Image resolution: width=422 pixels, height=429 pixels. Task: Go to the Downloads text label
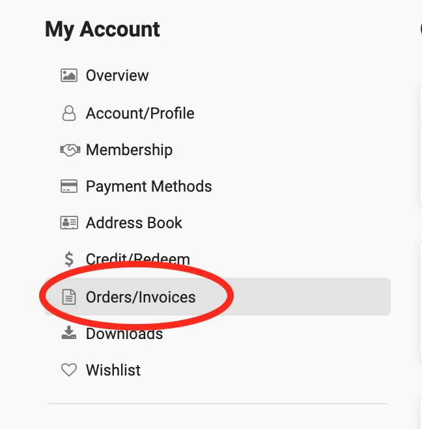pos(124,334)
